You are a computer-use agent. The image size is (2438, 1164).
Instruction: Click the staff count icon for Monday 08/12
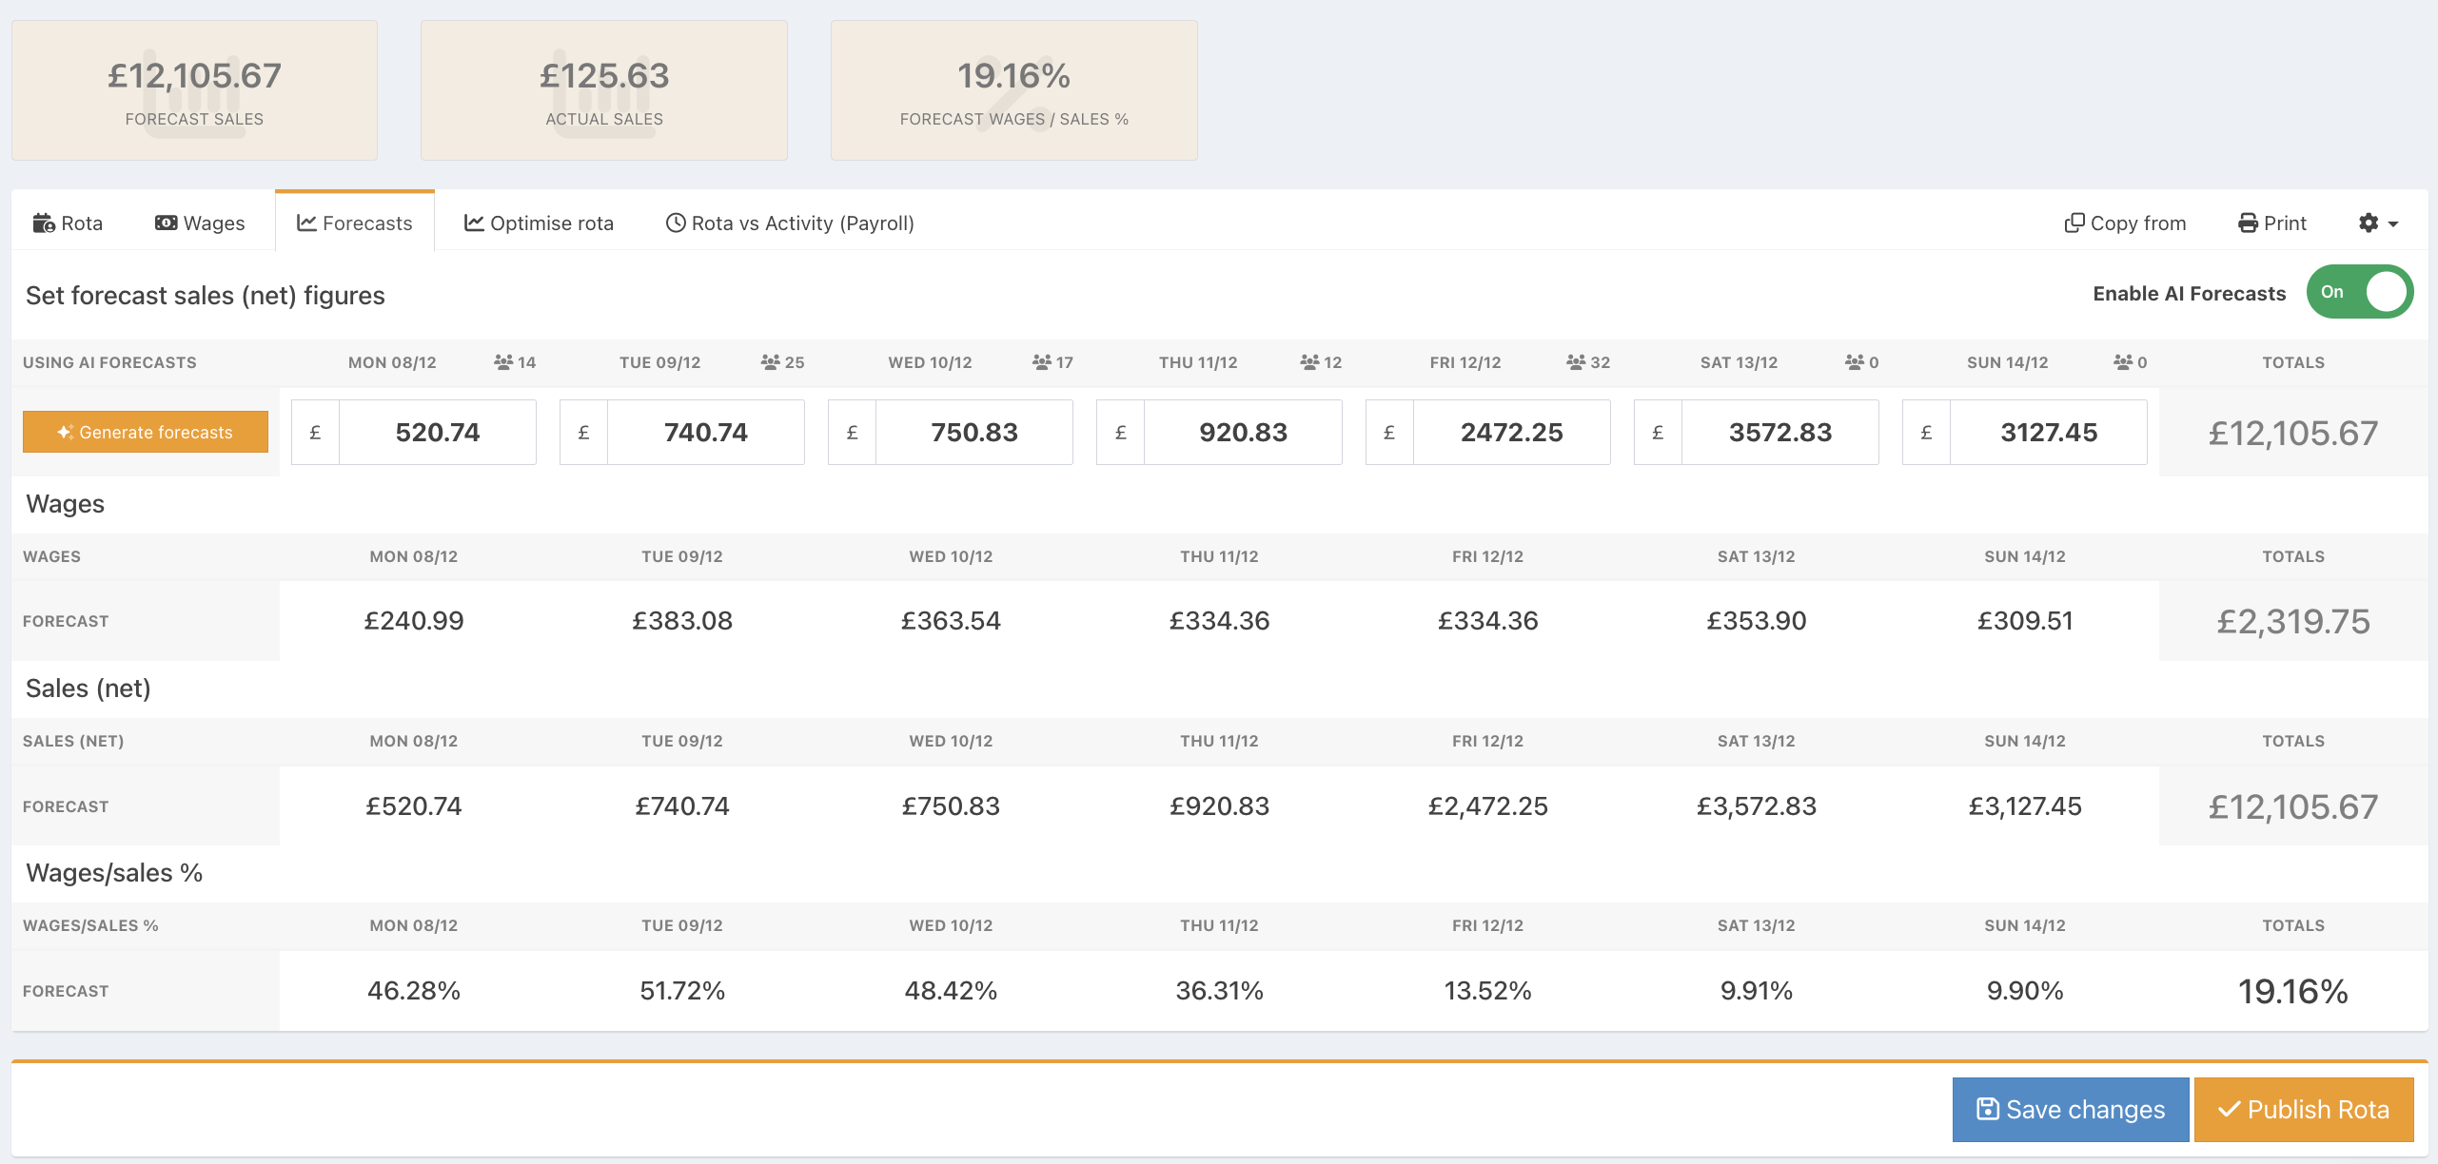(x=503, y=362)
